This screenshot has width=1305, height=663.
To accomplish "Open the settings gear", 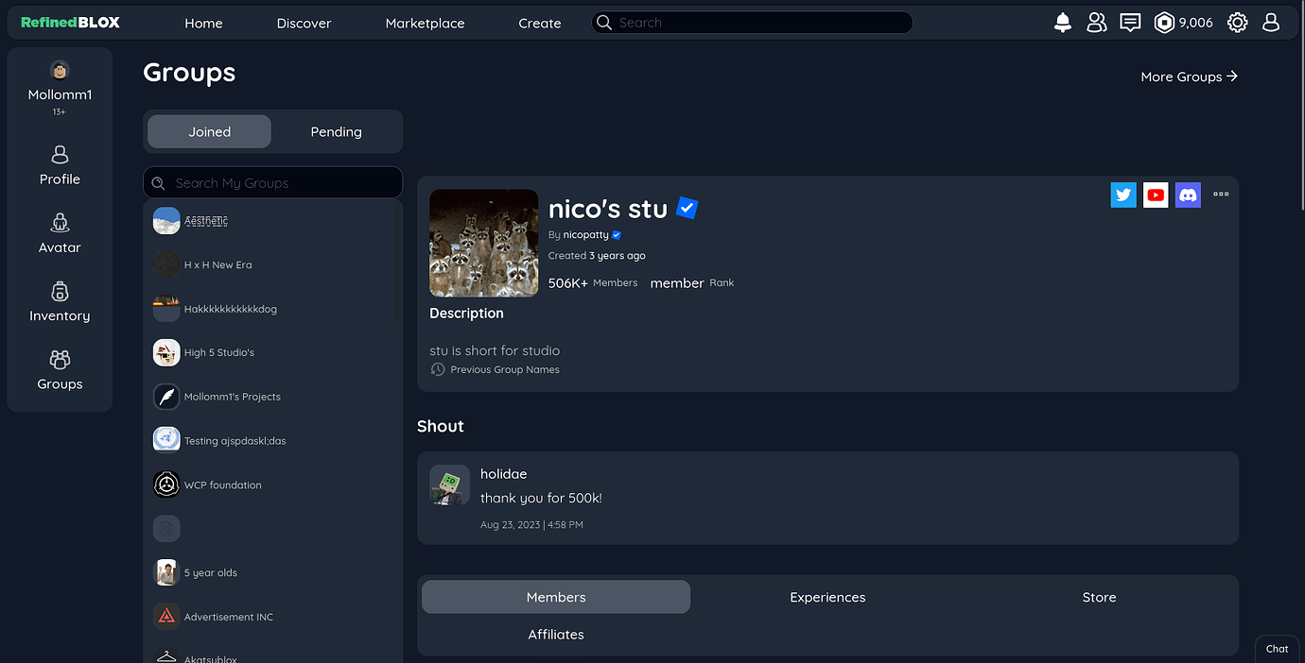I will tap(1237, 22).
